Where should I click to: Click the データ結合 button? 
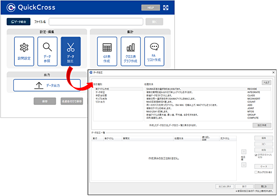[x=19, y=22]
